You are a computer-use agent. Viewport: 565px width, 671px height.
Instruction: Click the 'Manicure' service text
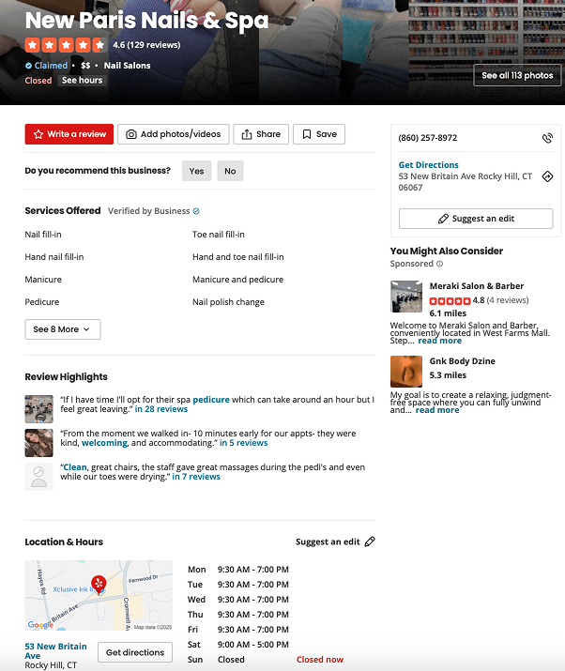tap(43, 280)
